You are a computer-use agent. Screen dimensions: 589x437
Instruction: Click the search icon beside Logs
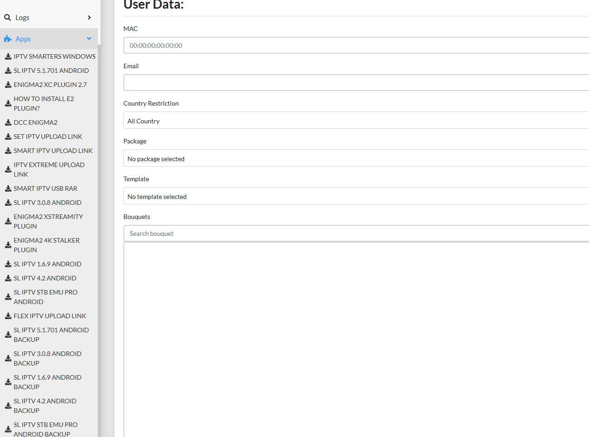(x=7, y=17)
